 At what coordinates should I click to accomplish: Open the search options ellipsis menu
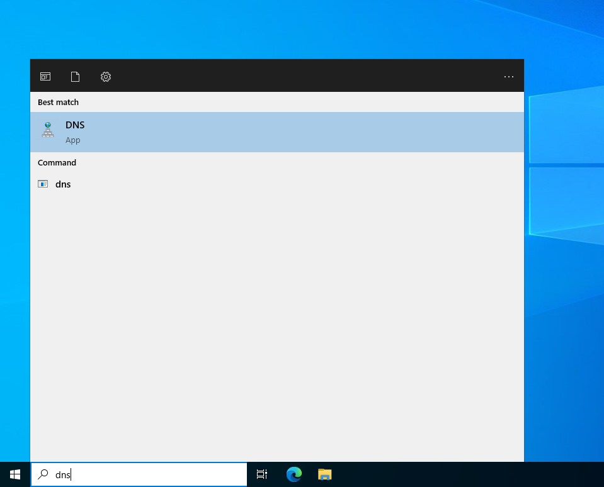click(x=509, y=77)
